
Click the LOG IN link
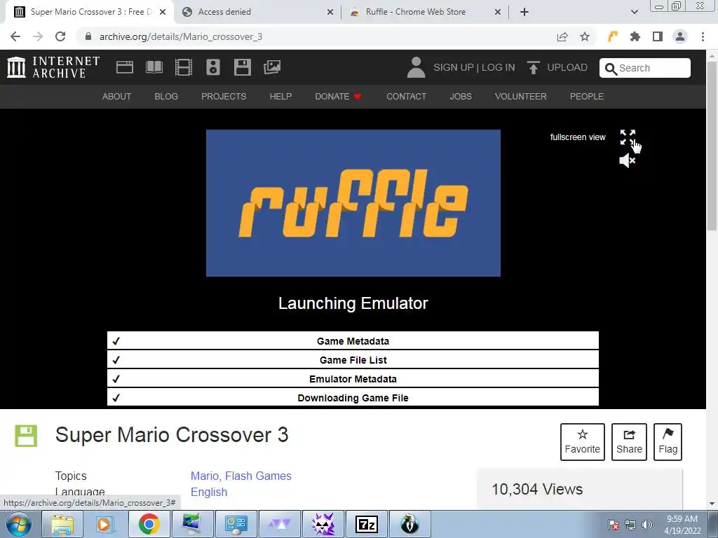pos(499,68)
